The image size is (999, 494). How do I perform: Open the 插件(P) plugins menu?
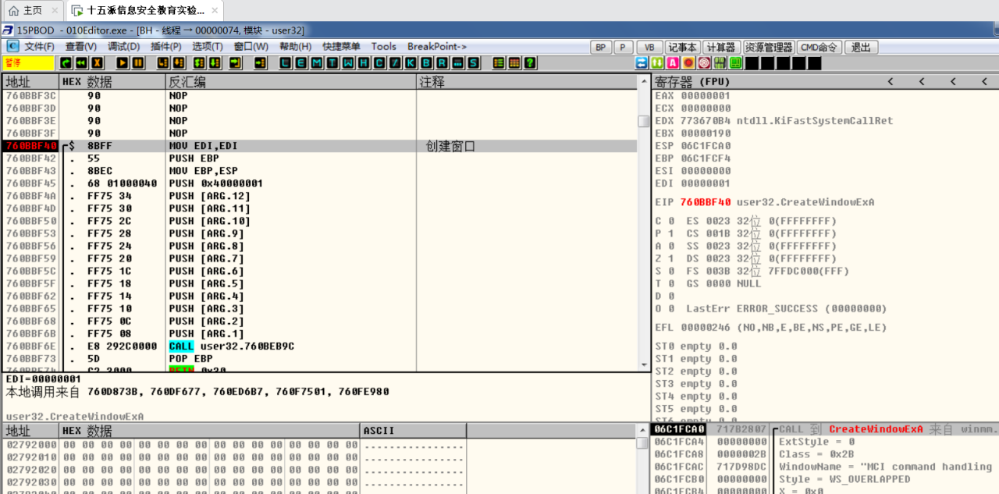tap(166, 47)
